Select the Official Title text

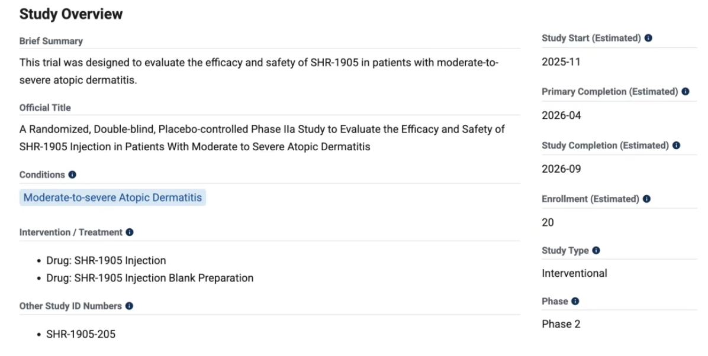point(260,138)
